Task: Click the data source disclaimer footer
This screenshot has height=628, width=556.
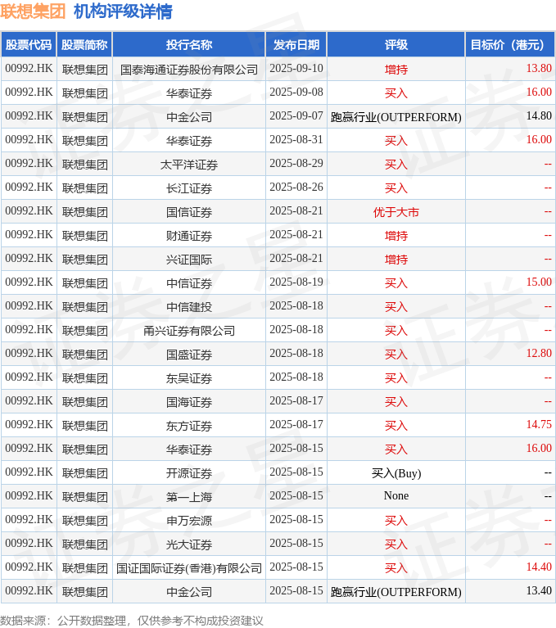Action: coord(131,621)
